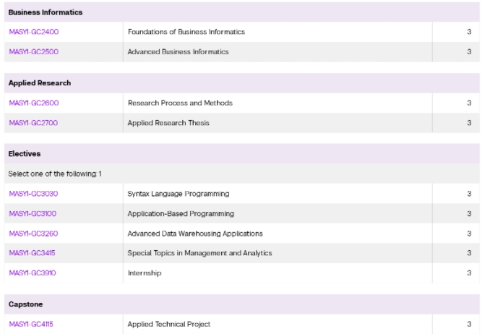Click the Research Process and Methods title
Image resolution: width=482 pixels, height=334 pixels.
pyautogui.click(x=180, y=103)
